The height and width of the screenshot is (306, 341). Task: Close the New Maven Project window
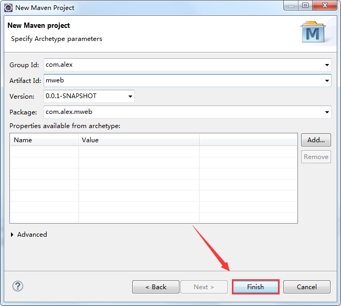[x=325, y=6]
